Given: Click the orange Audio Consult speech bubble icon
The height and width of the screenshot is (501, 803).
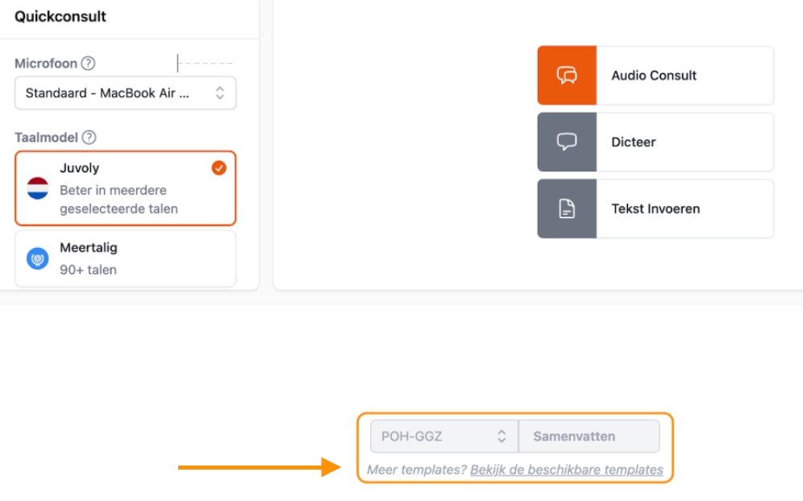Looking at the screenshot, I should pyautogui.click(x=567, y=76).
